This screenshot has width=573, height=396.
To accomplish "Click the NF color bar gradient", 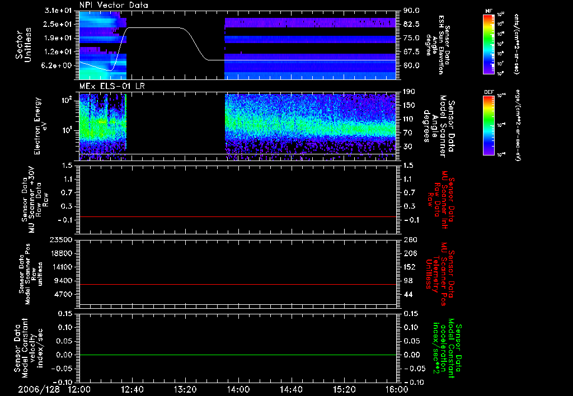I will (x=489, y=44).
